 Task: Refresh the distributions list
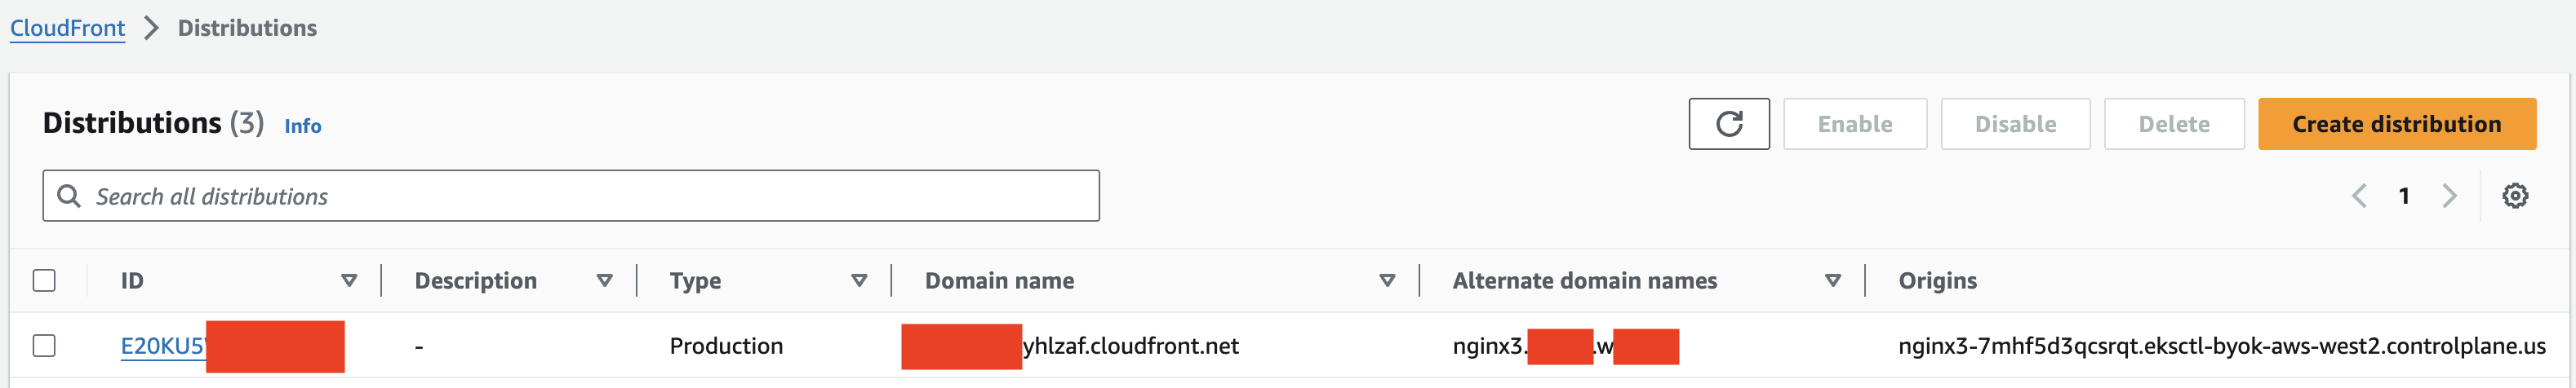coord(1729,124)
